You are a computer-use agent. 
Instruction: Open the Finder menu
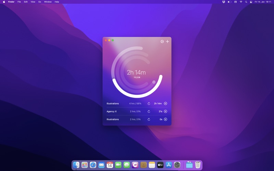point(11,2)
